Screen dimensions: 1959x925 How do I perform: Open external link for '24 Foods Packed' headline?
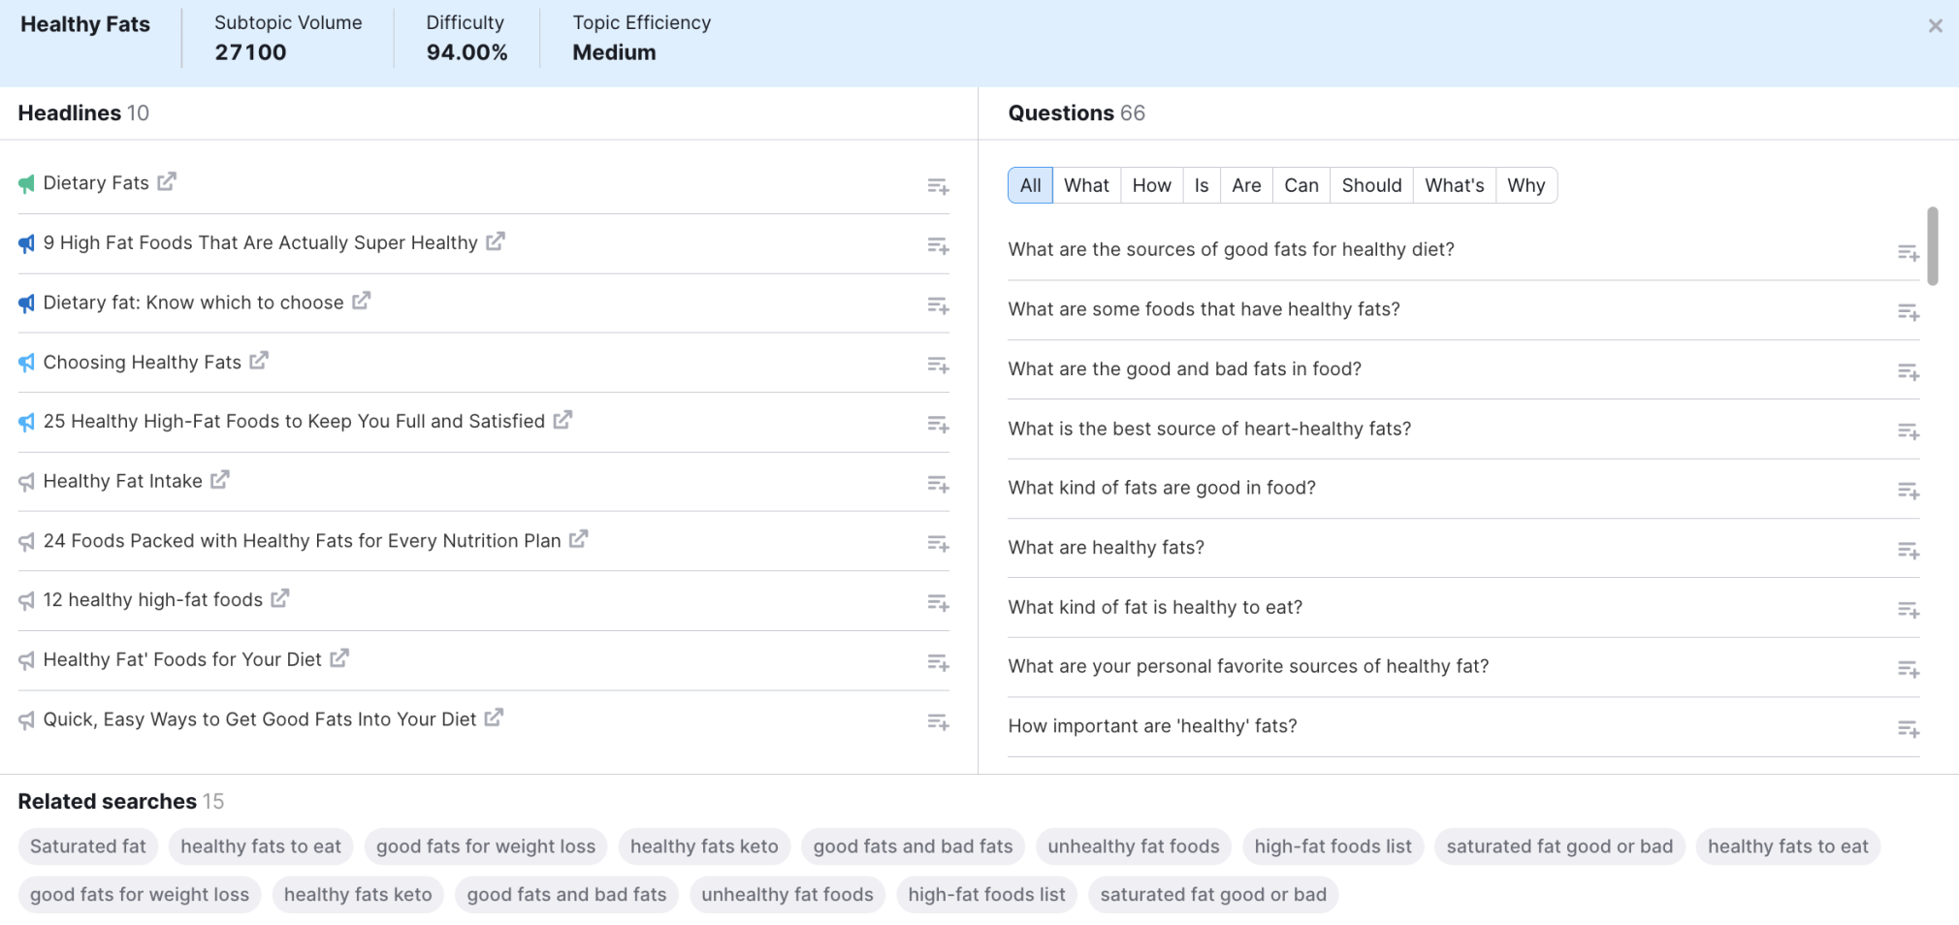click(579, 539)
